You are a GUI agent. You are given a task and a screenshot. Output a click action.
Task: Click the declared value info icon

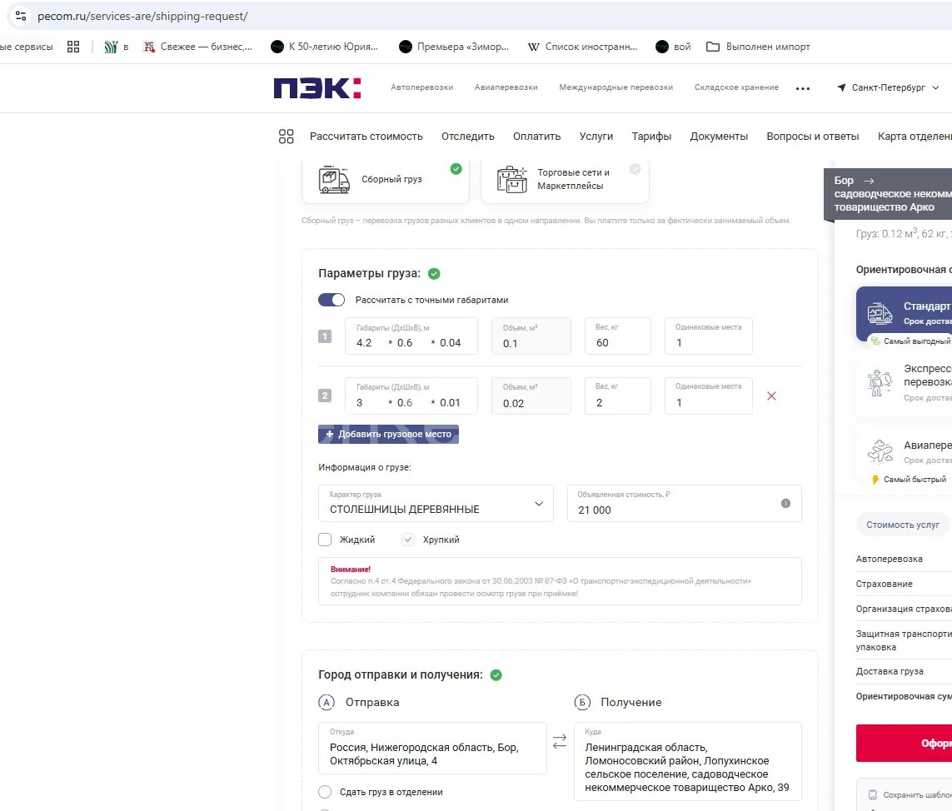(x=785, y=504)
